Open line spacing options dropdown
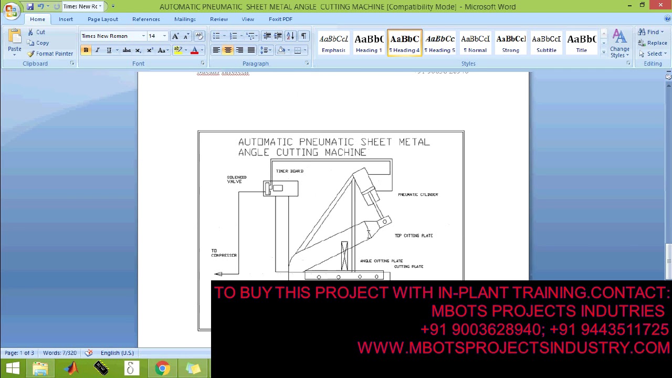The image size is (672, 378). 266,50
